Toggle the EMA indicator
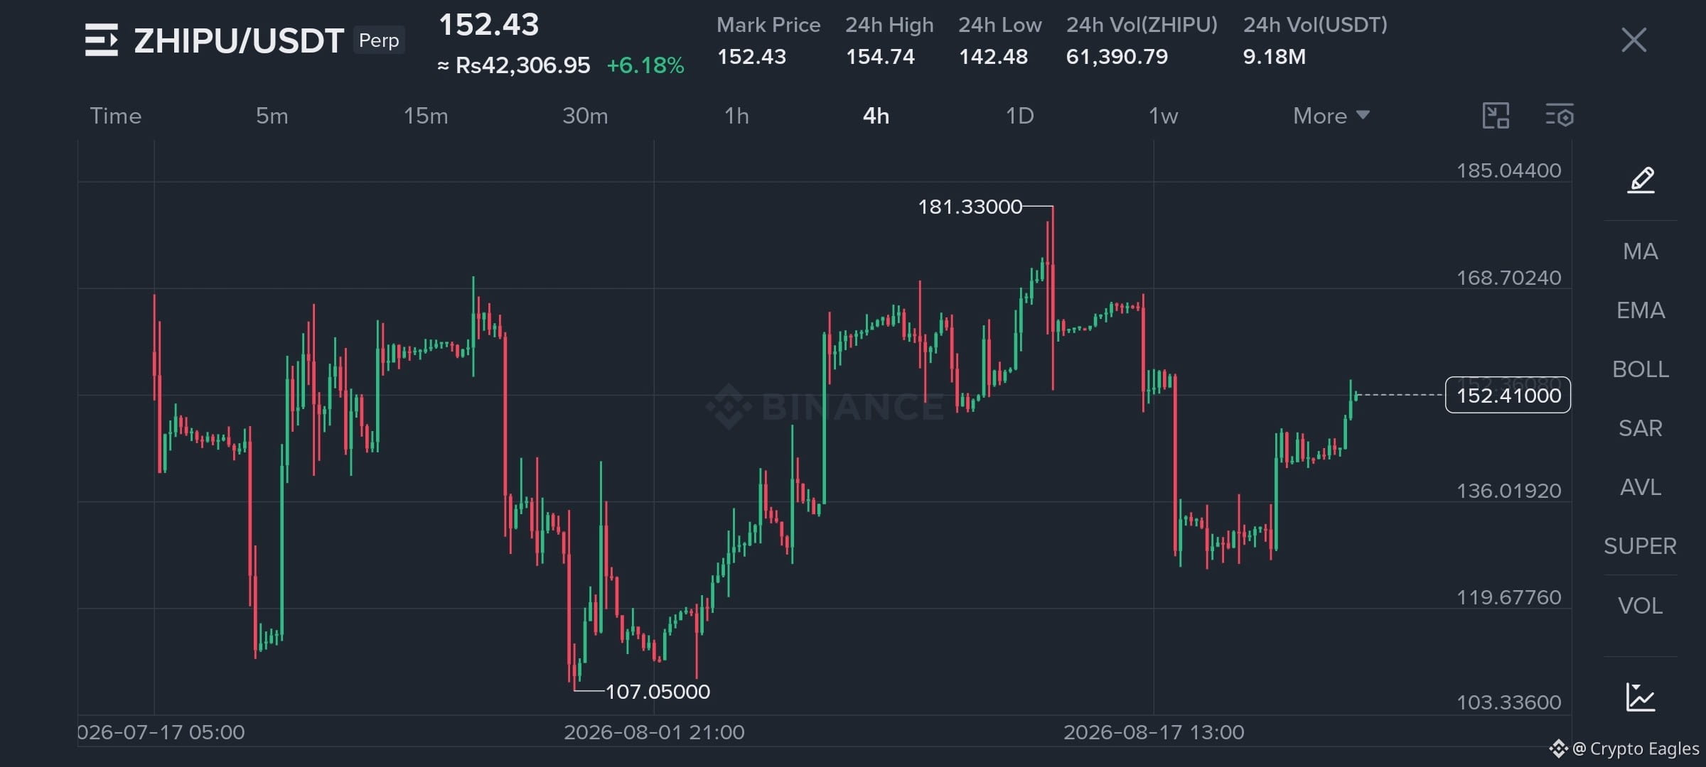Viewport: 1706px width, 767px height. click(1641, 310)
